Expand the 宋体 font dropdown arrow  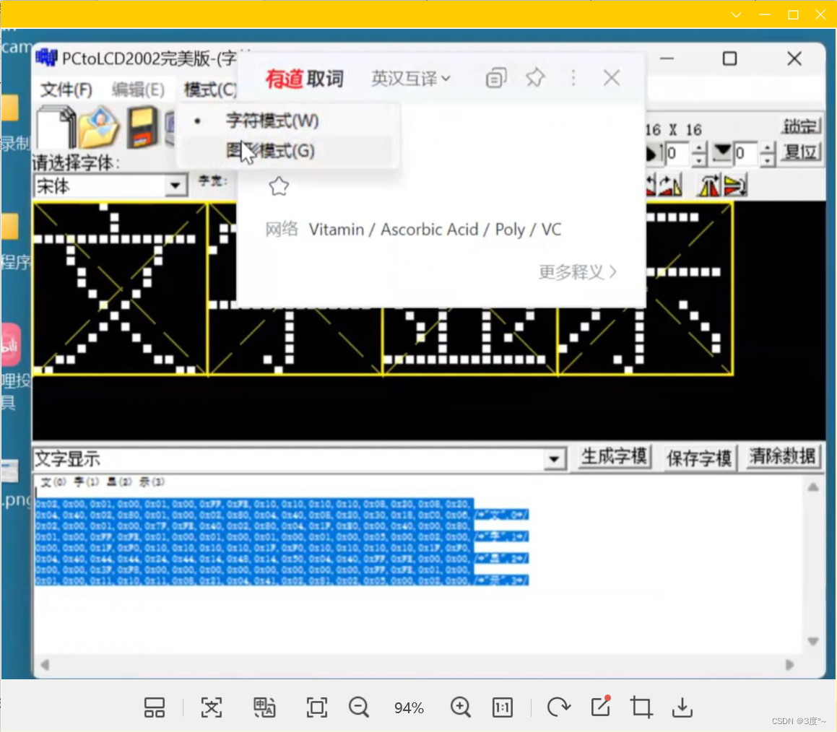(x=175, y=186)
